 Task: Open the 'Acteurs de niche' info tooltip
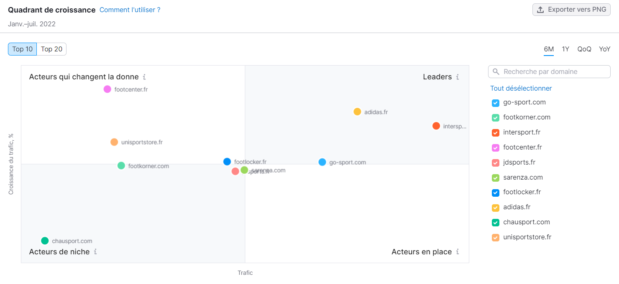point(96,252)
